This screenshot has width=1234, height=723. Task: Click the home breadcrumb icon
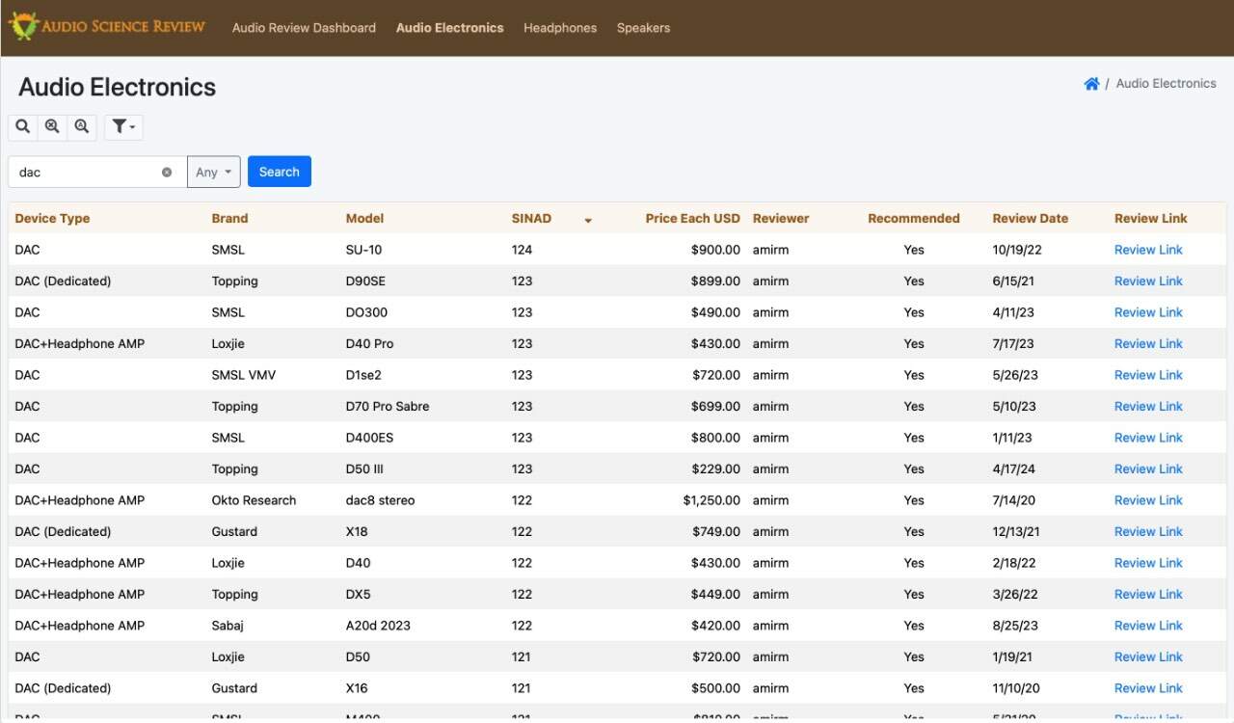(x=1091, y=84)
